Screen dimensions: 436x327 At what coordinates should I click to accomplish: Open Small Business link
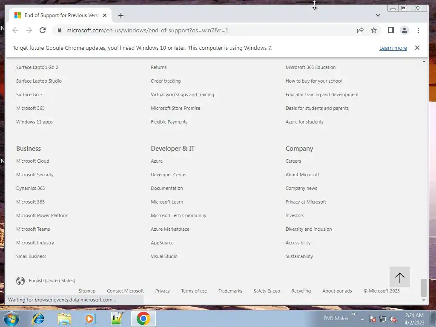pos(31,256)
